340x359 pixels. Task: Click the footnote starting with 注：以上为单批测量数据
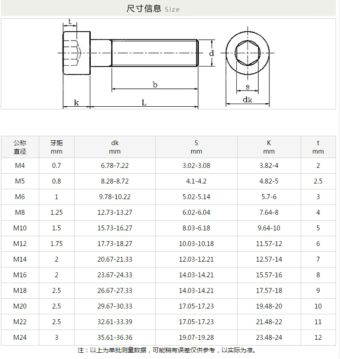click(167, 351)
